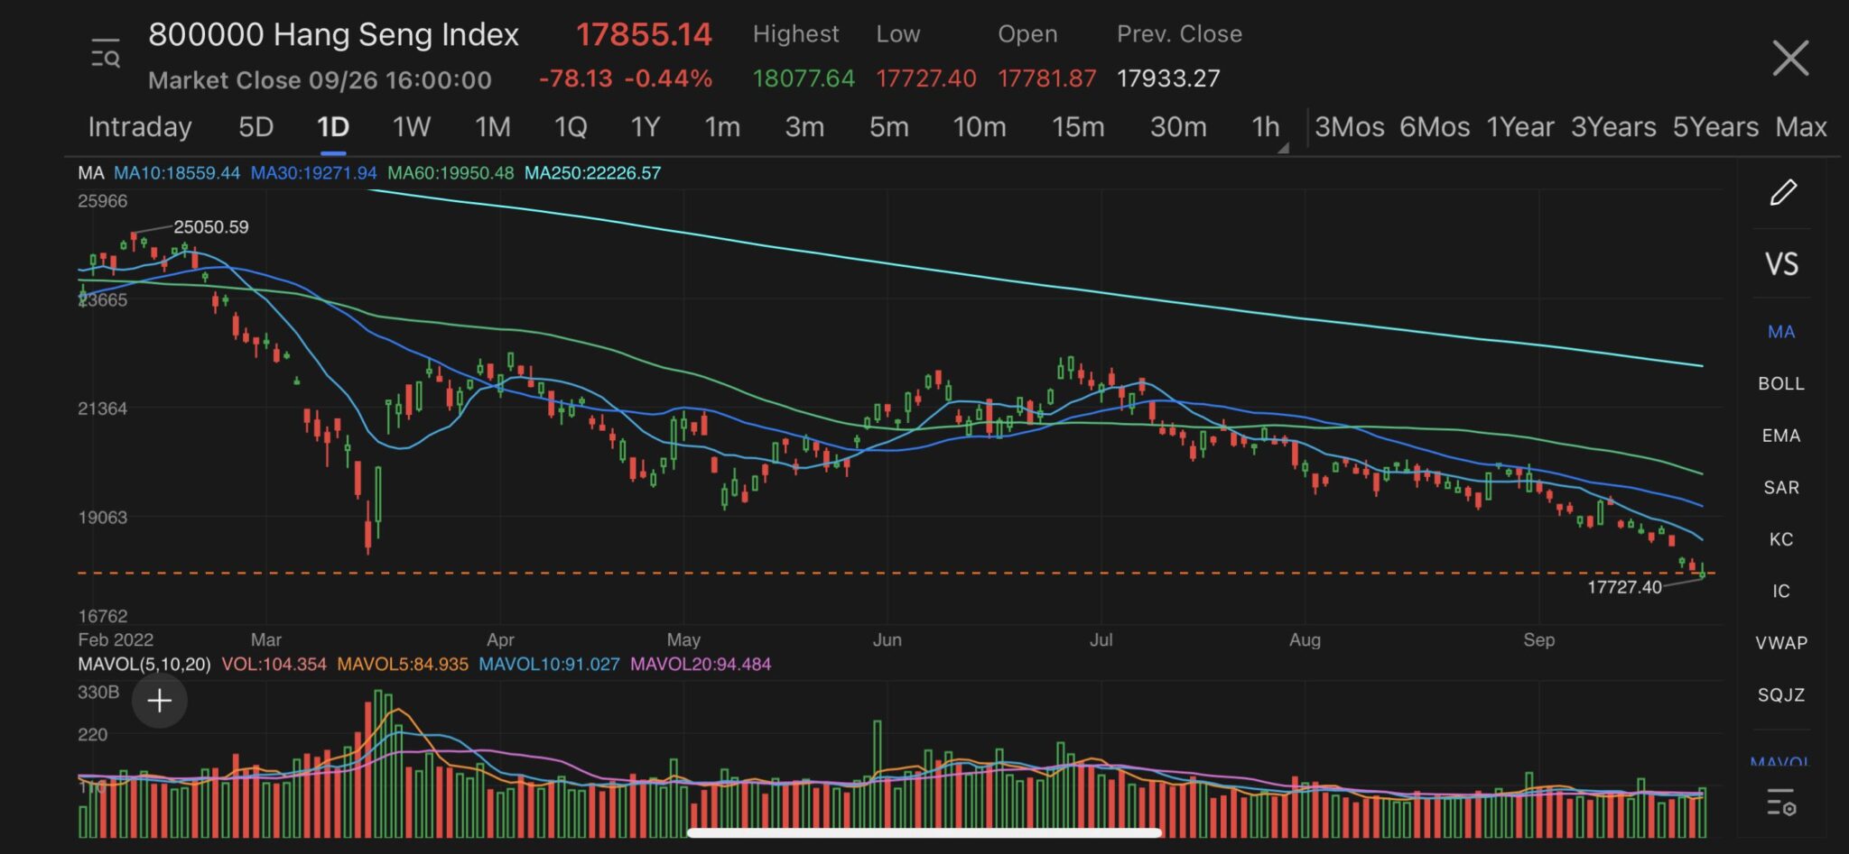Click the MA10:18559.44 legend value

[177, 173]
